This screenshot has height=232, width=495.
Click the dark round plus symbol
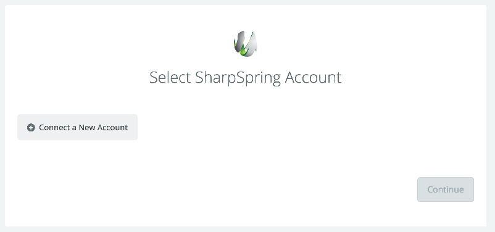click(x=31, y=128)
